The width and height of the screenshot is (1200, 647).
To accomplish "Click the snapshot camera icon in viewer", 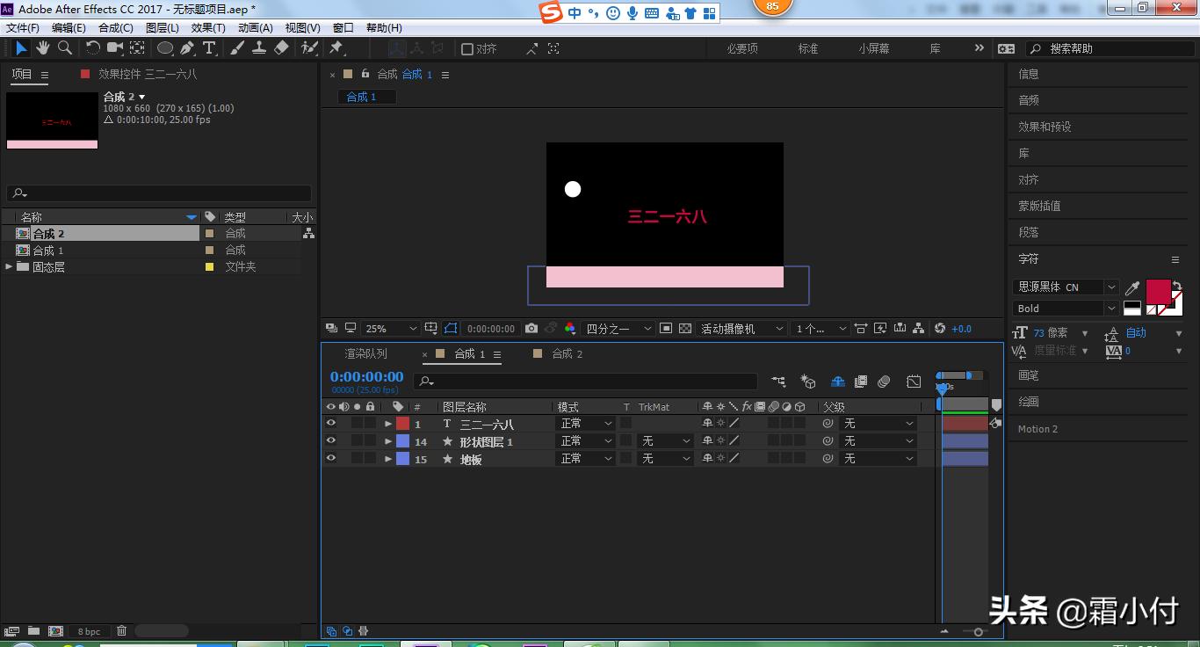I will 531,329.
